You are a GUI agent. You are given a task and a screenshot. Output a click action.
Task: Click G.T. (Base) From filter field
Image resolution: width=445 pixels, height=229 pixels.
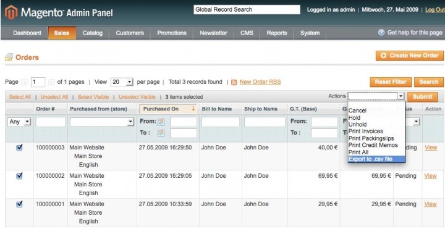click(x=324, y=122)
